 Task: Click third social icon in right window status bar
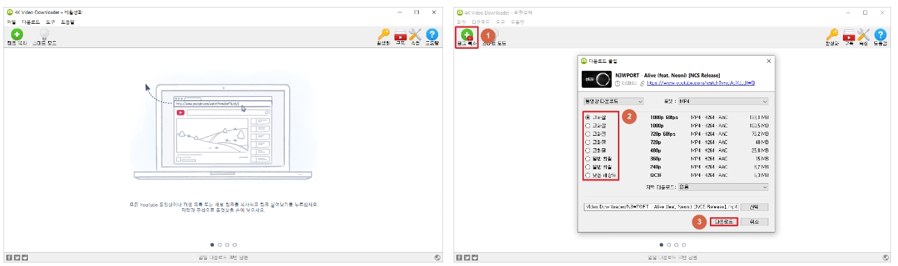coord(474,258)
